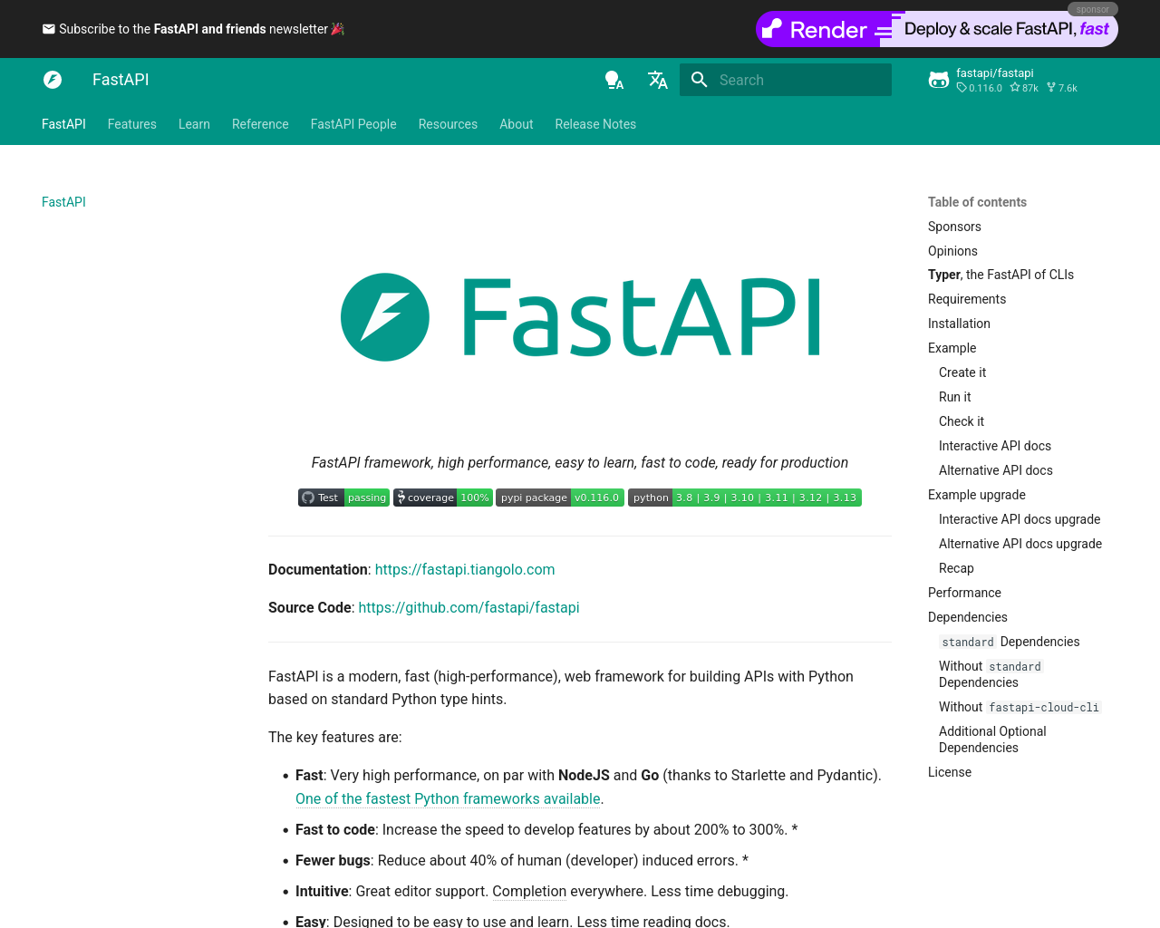Screen dimensions: 1160x928
Task: Go to Alternative API docs upgrade
Action: coord(1020,544)
